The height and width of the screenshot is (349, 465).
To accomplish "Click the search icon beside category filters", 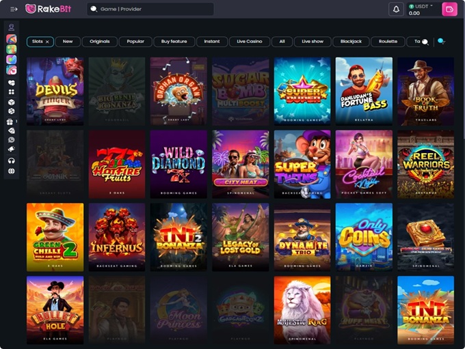I will [x=425, y=42].
